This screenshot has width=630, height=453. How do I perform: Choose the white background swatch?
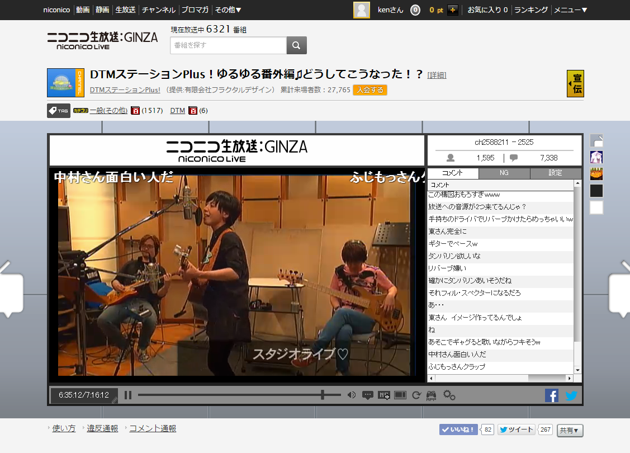[596, 208]
